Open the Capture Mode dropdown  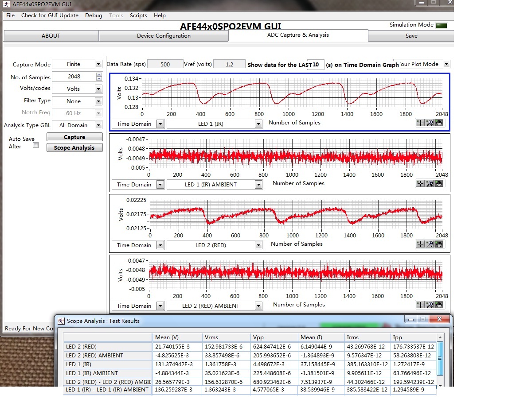(98, 64)
